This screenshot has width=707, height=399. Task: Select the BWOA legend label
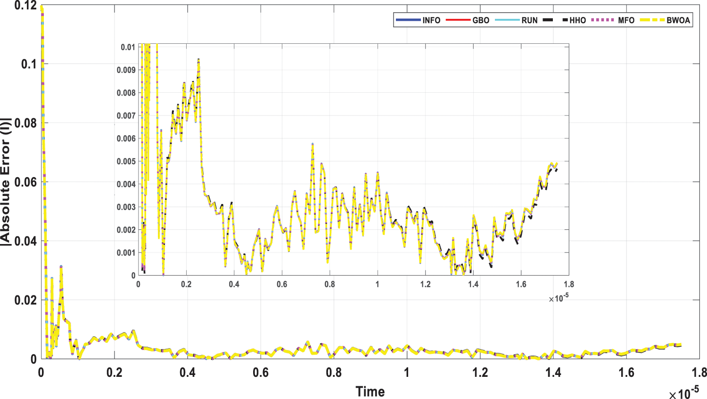pos(678,20)
